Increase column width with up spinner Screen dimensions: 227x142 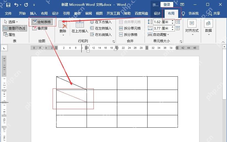point(173,27)
